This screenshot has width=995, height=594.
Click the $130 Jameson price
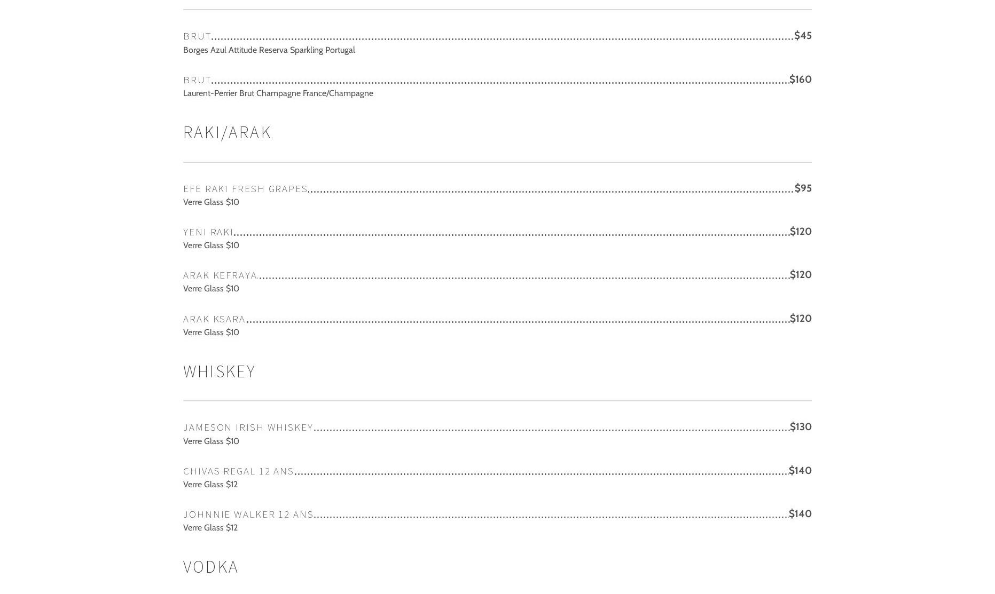pyautogui.click(x=800, y=427)
